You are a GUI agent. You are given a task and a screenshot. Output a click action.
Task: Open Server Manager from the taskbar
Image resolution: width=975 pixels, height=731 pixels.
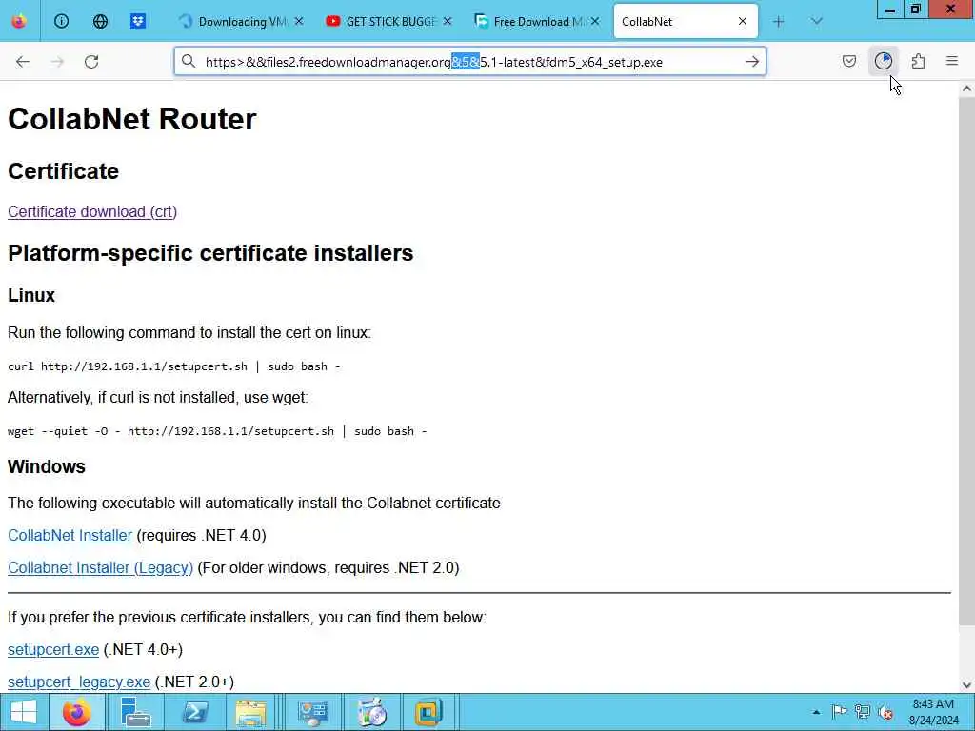pos(135,712)
